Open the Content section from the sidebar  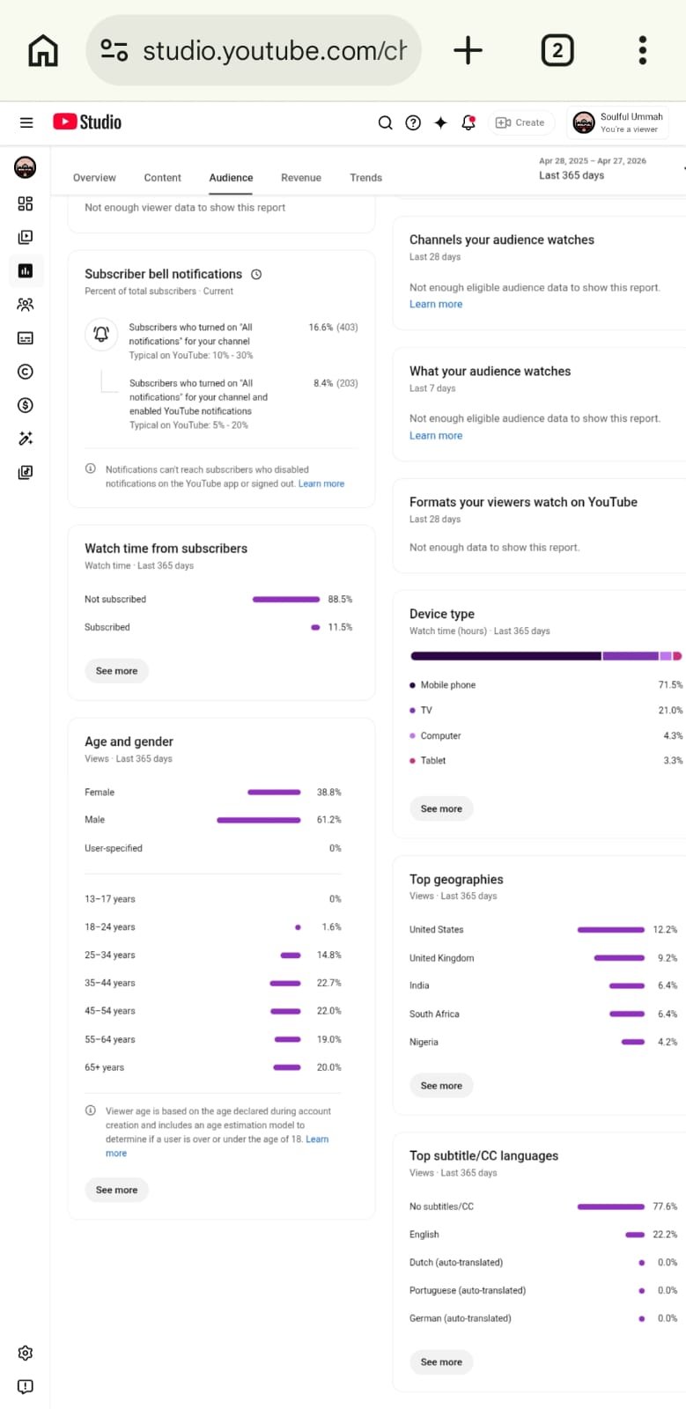tap(26, 237)
